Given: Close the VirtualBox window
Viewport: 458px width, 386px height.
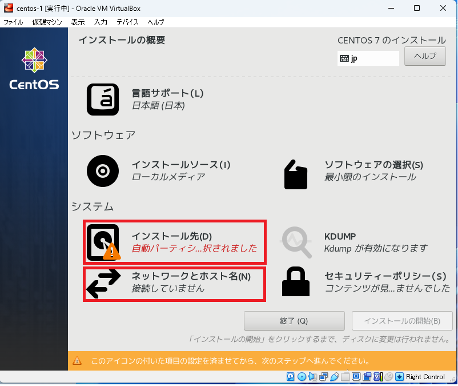Looking at the screenshot, I should pyautogui.click(x=443, y=8).
